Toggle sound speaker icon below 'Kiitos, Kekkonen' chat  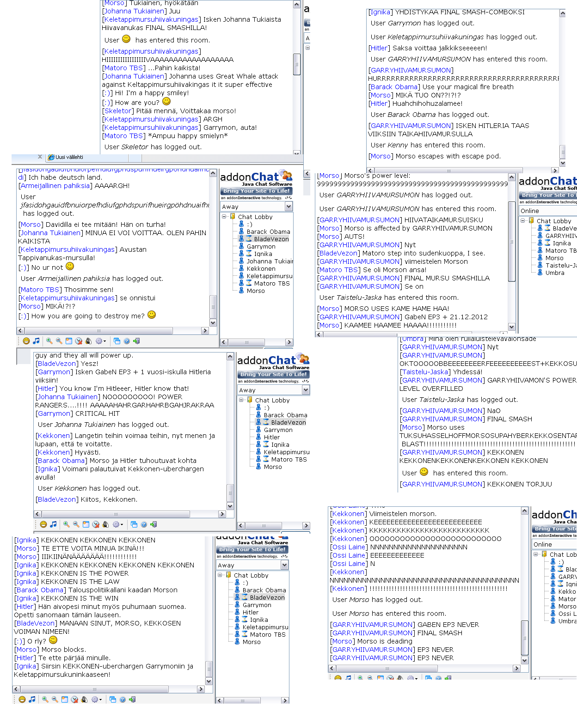click(x=105, y=524)
